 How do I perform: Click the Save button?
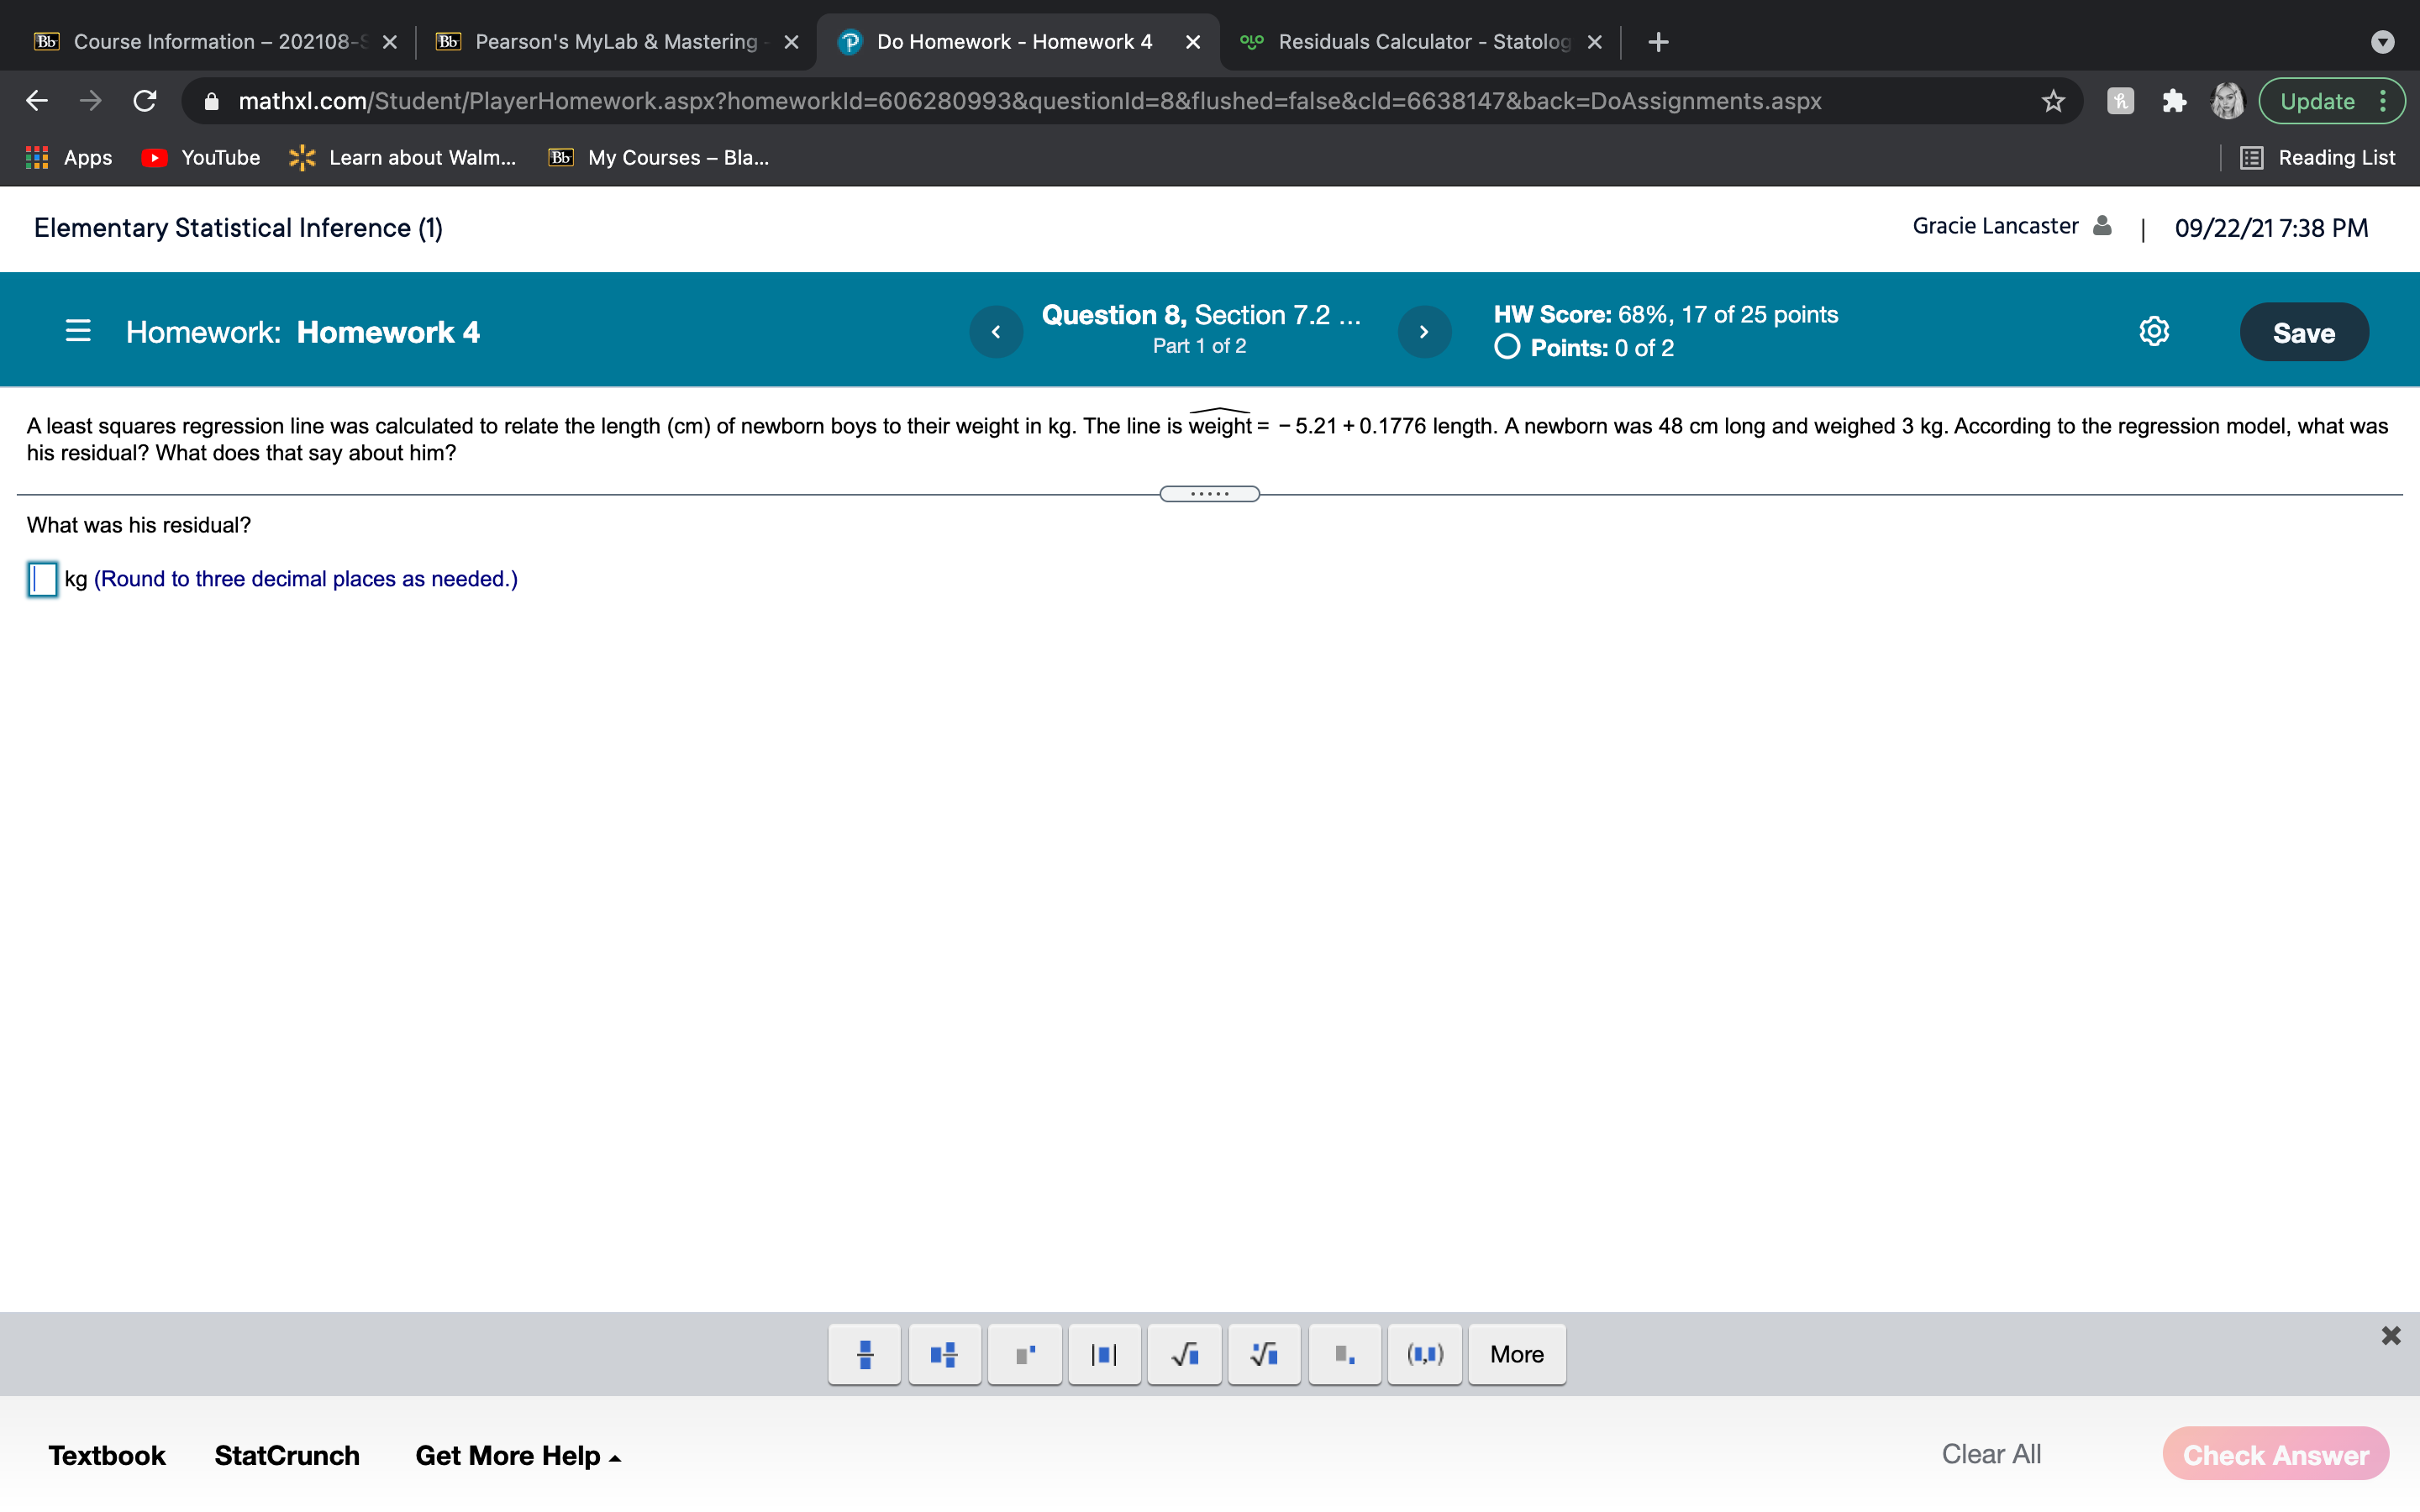tap(2303, 332)
